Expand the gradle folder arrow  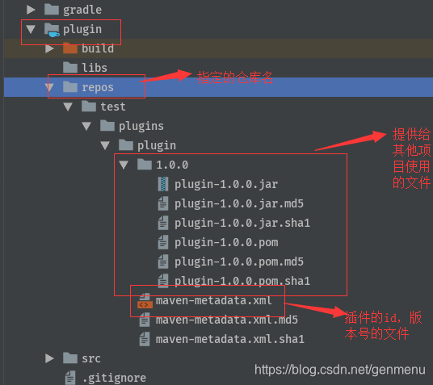[x=31, y=10]
